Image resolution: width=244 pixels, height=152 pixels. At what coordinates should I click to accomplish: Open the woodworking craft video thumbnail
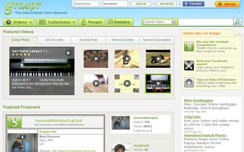[x=127, y=59]
